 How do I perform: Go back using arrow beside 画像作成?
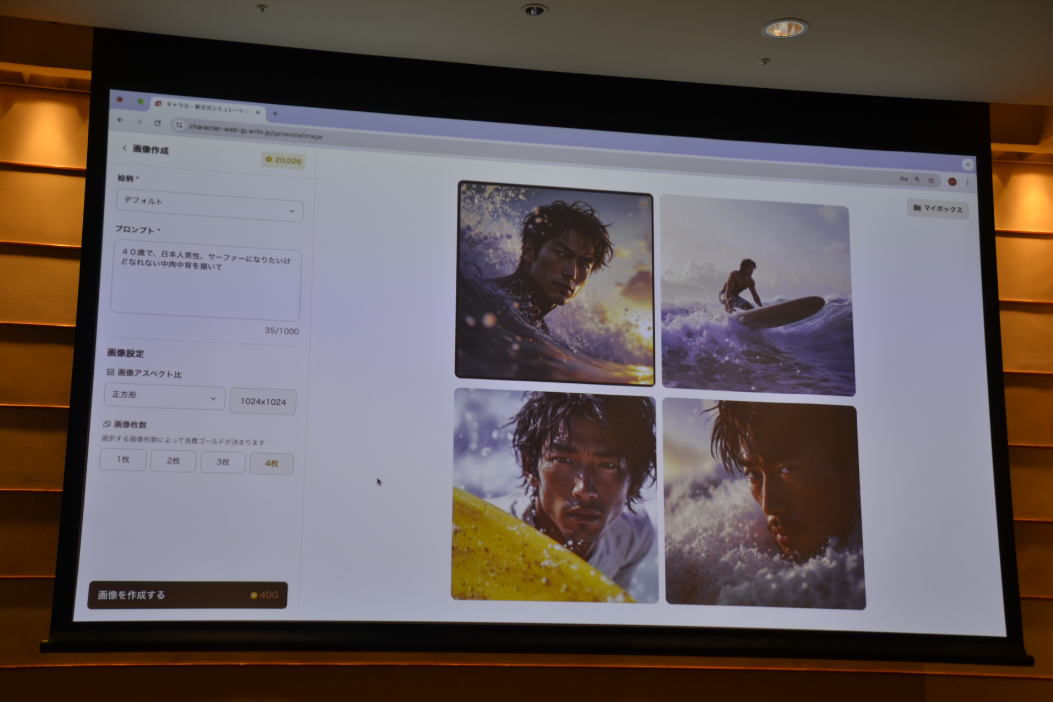tap(124, 148)
